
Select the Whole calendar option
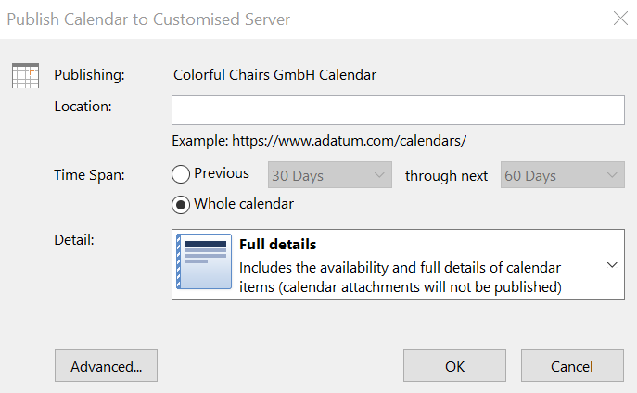coord(181,204)
